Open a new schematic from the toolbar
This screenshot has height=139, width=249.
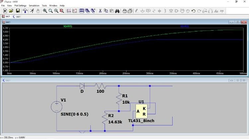coord(5,11)
